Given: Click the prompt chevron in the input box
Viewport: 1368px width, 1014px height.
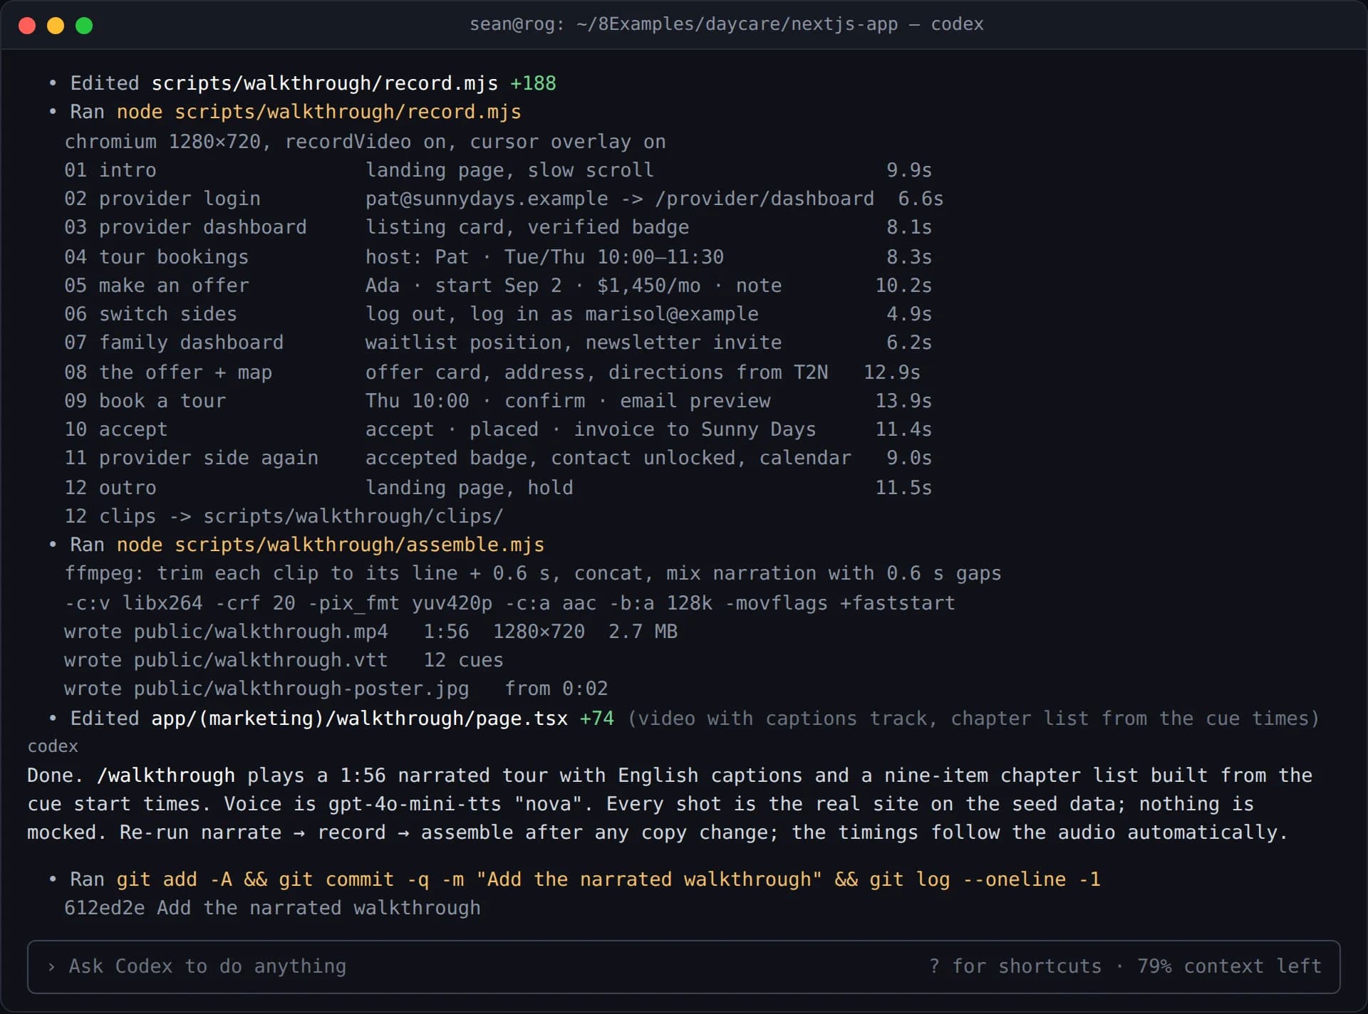Looking at the screenshot, I should 51,966.
